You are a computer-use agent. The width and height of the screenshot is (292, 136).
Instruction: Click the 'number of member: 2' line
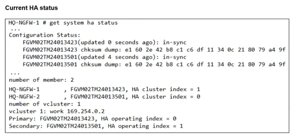(41, 80)
